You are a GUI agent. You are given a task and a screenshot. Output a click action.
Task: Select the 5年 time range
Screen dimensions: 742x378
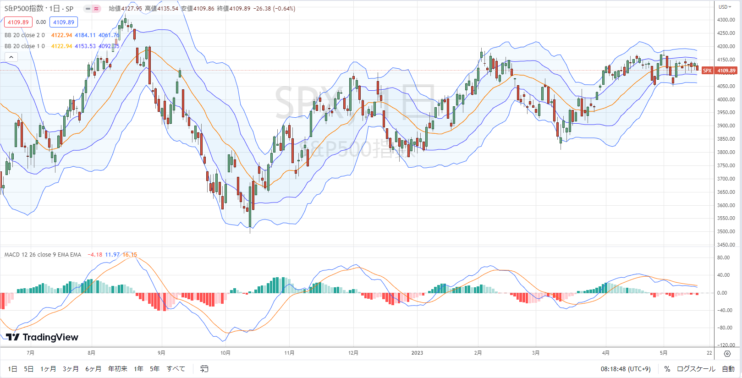(x=154, y=369)
